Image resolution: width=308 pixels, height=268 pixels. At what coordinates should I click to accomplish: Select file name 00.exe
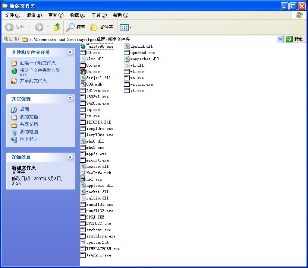tap(93, 53)
